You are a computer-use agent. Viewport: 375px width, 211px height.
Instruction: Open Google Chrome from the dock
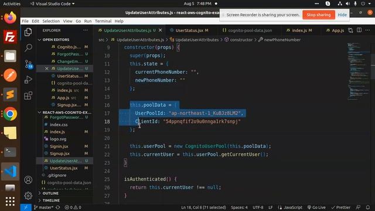10,114
